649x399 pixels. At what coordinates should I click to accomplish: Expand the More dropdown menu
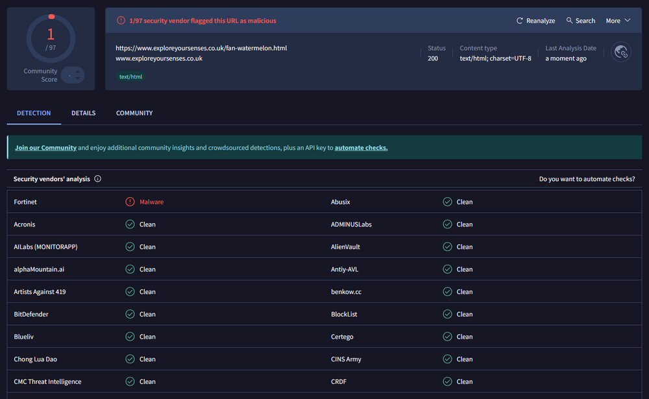click(x=618, y=21)
